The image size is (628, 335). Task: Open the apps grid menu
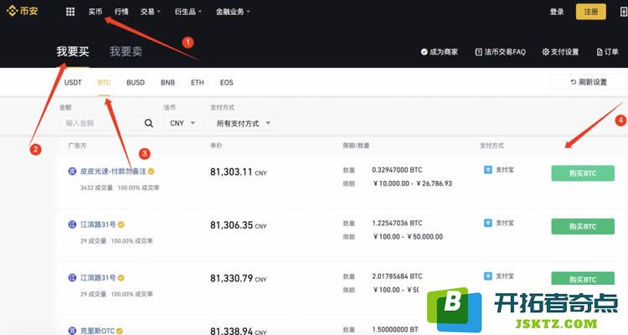(70, 12)
